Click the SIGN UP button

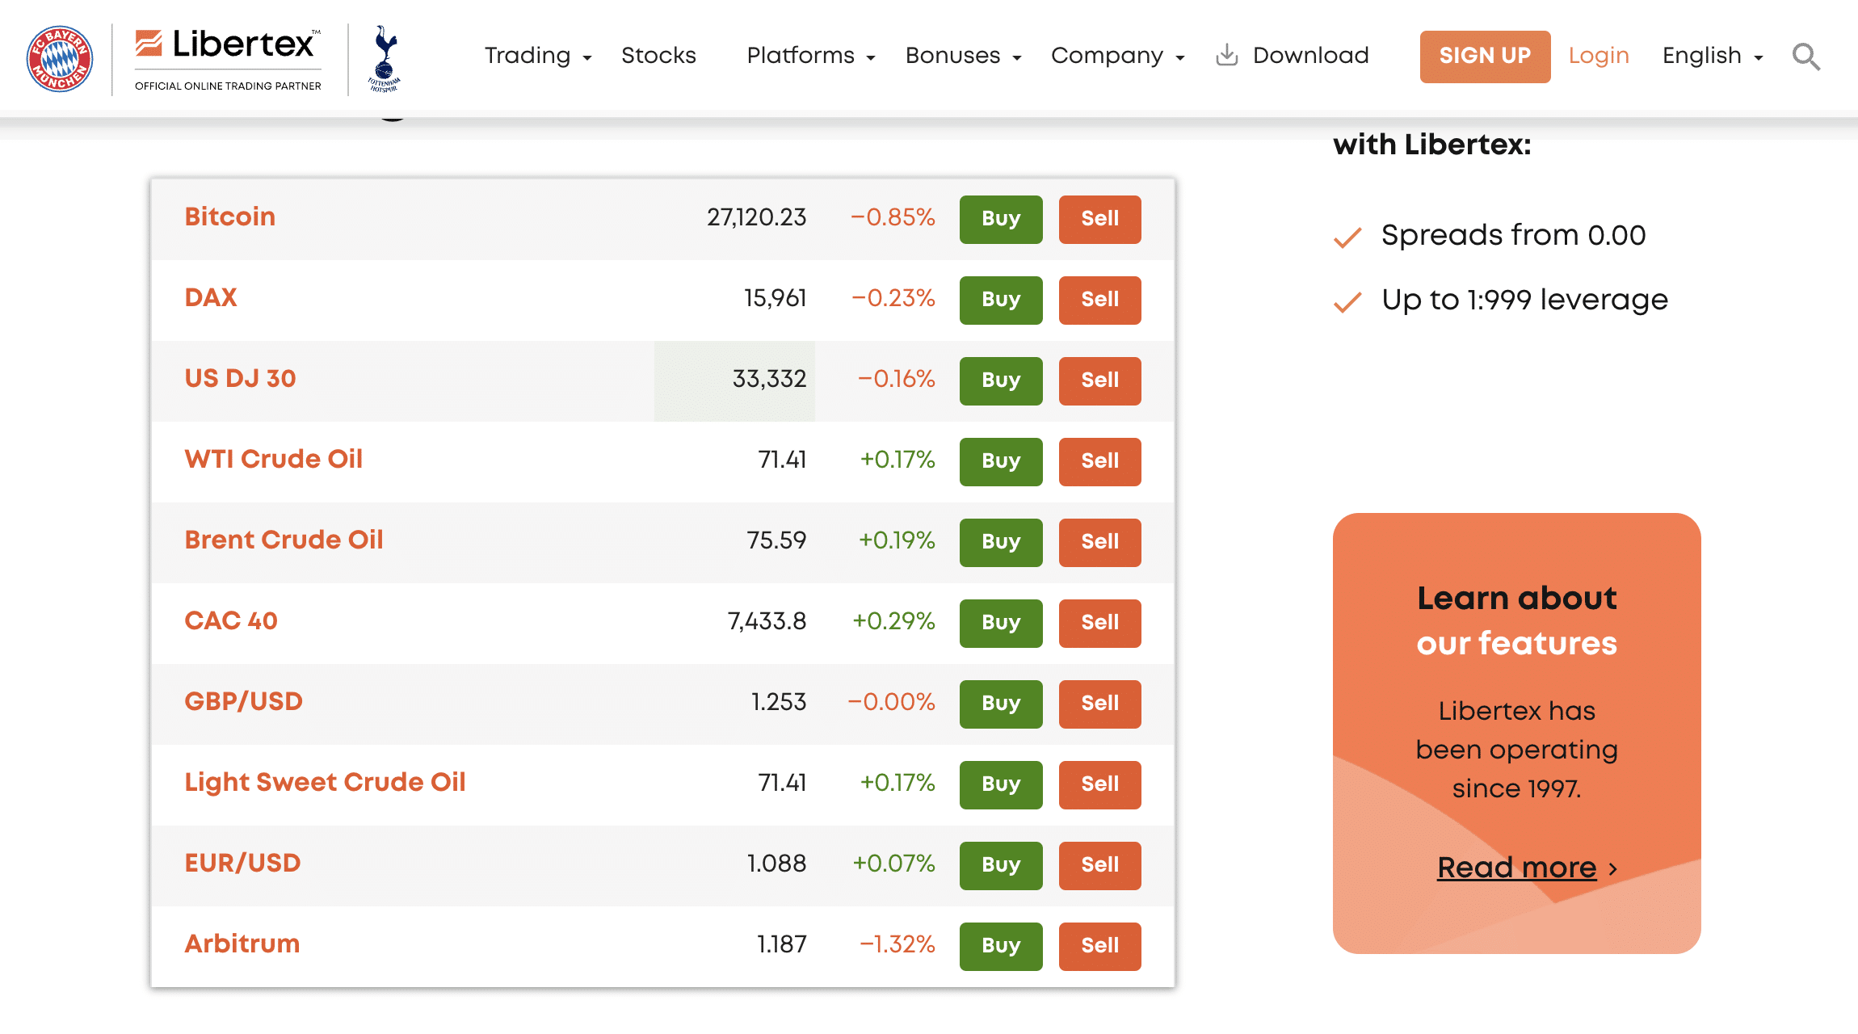click(x=1485, y=57)
